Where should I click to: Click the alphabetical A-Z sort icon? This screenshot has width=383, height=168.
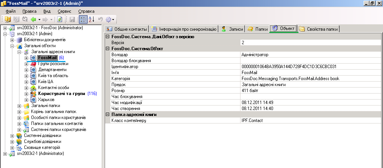tap(92, 19)
